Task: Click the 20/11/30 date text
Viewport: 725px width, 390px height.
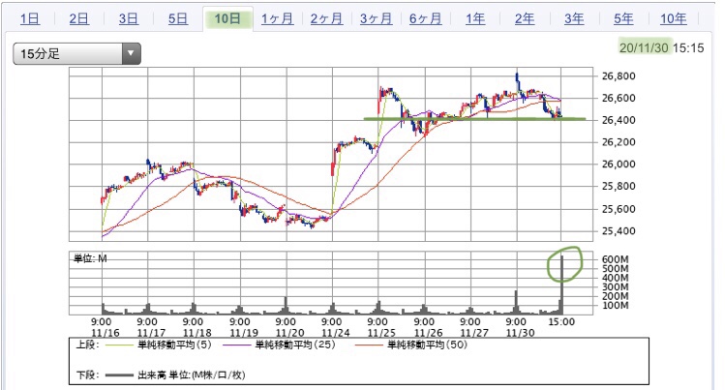Action: tap(644, 48)
